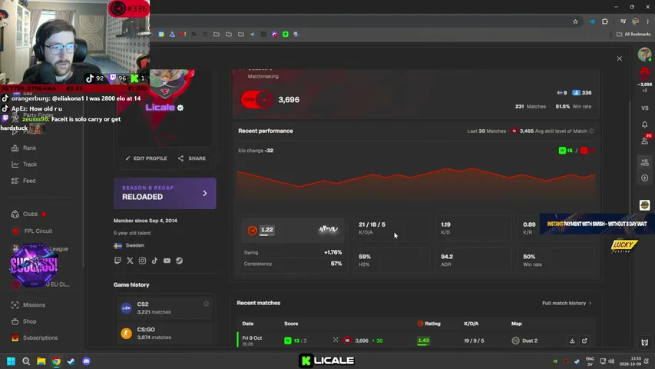The image size is (655, 369).
Task: Open the Fri 9 Oct Dust 2 match row
Action: pos(416,340)
